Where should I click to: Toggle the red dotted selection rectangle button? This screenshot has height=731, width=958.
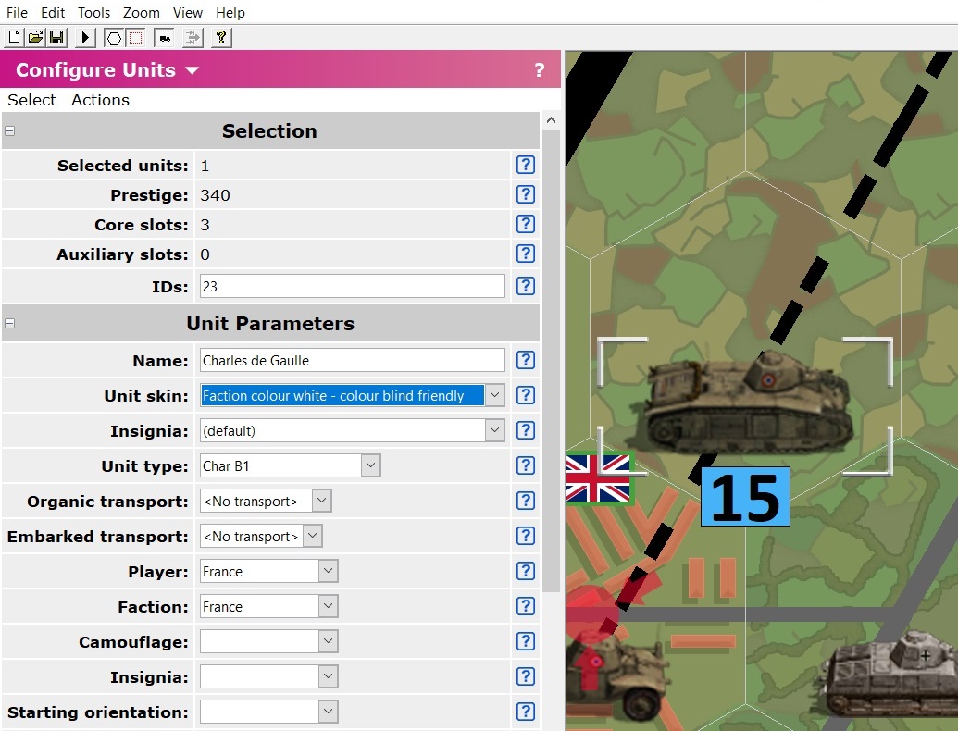click(x=136, y=38)
